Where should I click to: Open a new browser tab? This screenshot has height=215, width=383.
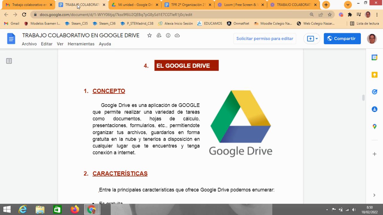click(x=326, y=5)
